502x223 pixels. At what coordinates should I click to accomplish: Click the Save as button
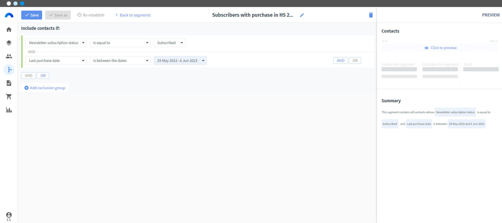(x=58, y=15)
